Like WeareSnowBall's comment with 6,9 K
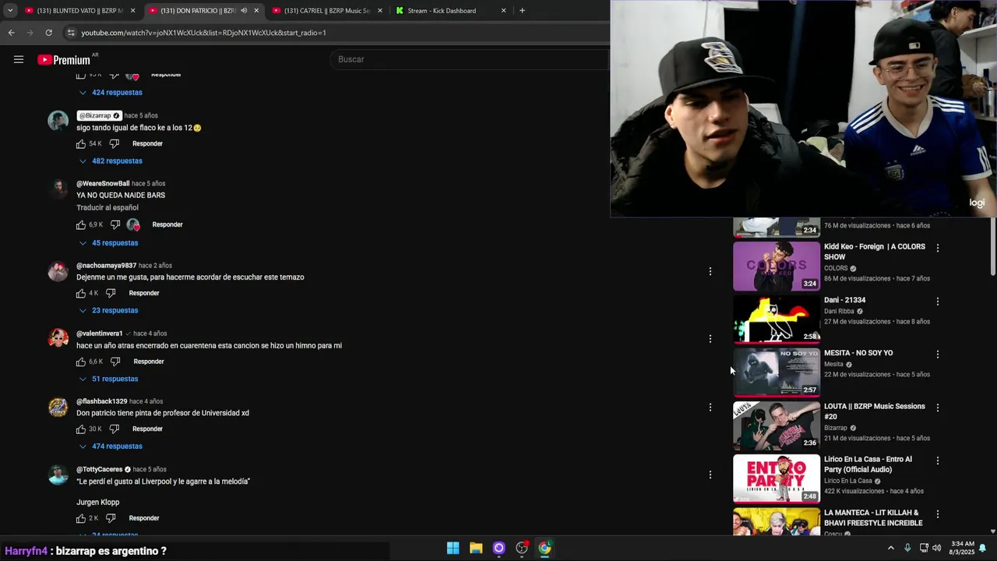 [80, 225]
